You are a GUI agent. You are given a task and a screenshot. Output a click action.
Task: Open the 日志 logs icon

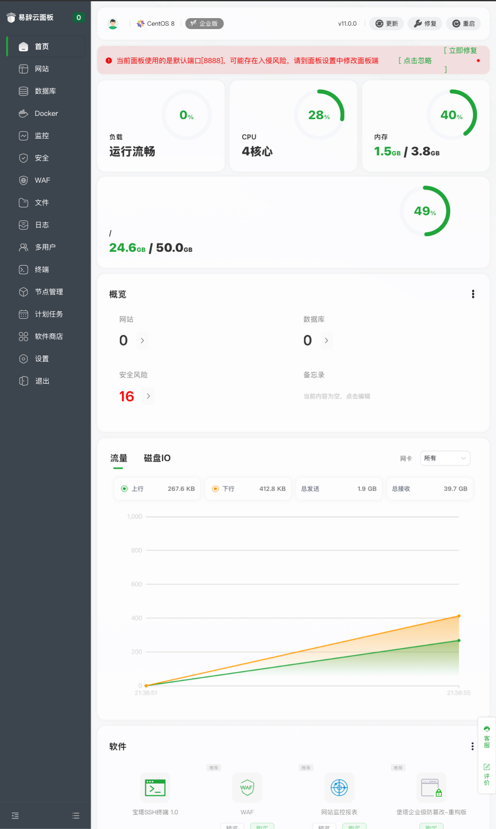coord(24,225)
